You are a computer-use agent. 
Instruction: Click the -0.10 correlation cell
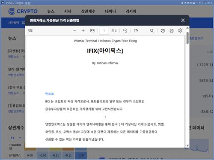(x=43, y=155)
